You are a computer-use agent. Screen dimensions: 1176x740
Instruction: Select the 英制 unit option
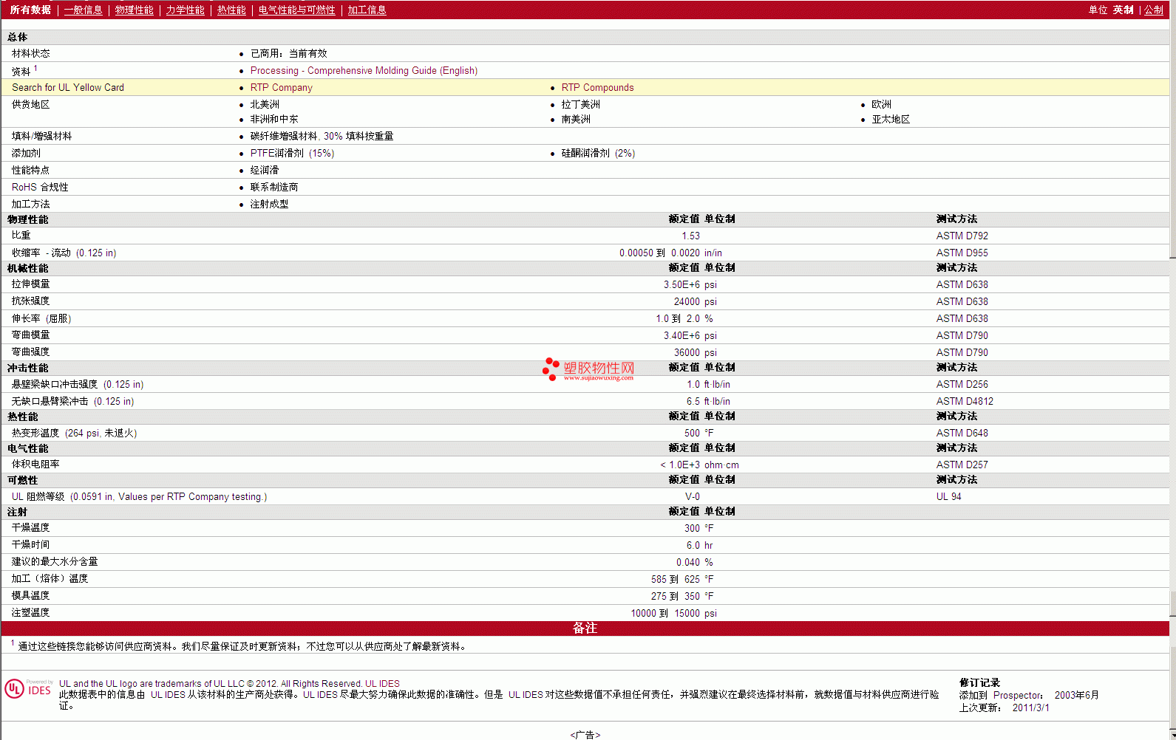[x=1123, y=10]
